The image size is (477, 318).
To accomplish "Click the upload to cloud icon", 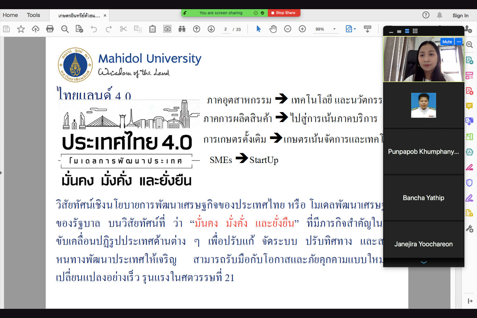I will [x=35, y=29].
